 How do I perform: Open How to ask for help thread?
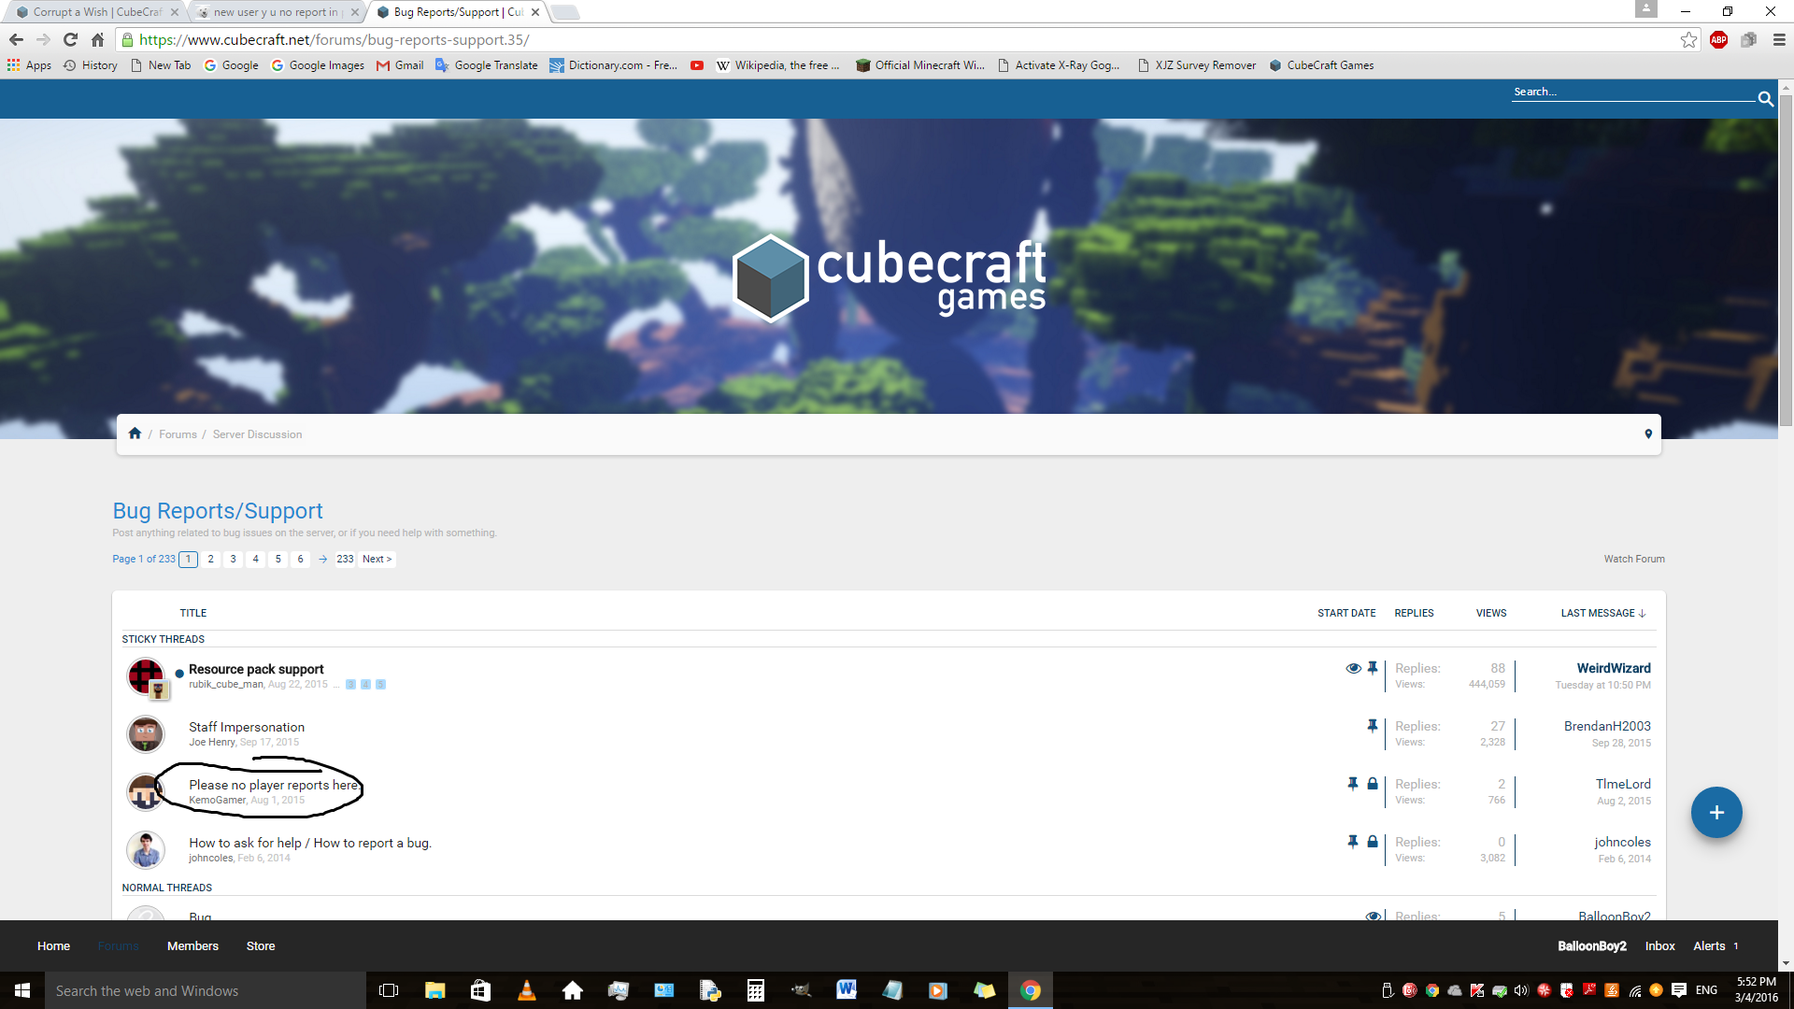tap(310, 843)
